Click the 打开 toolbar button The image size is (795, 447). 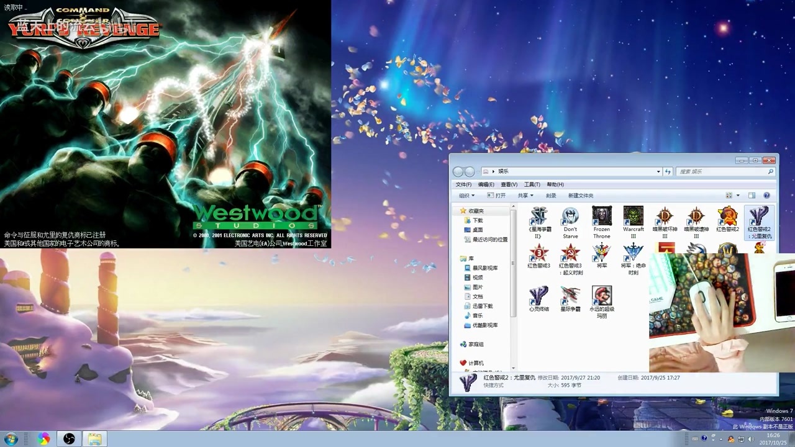[x=496, y=196]
